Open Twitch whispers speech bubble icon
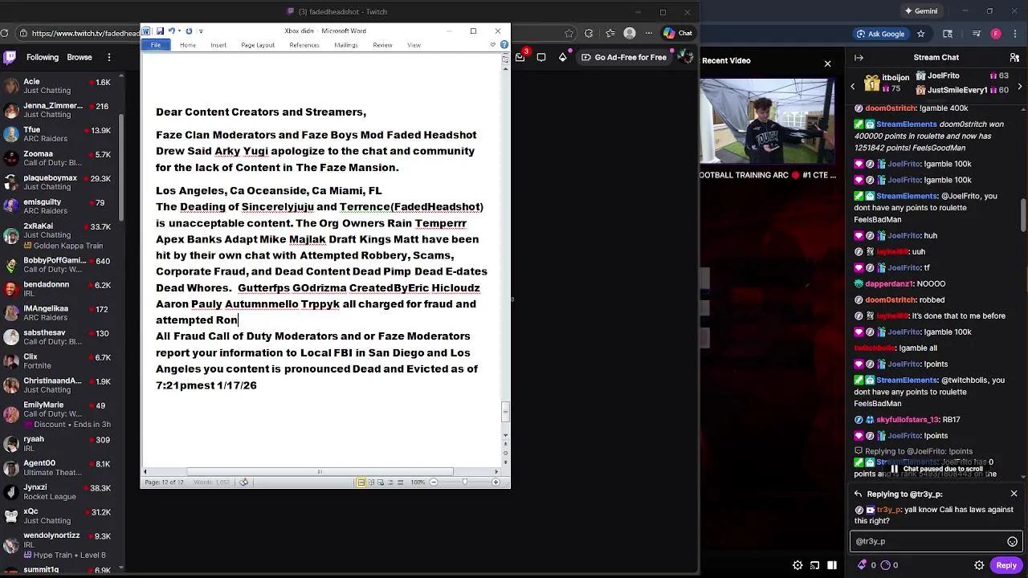This screenshot has width=1028, height=578. tap(541, 57)
